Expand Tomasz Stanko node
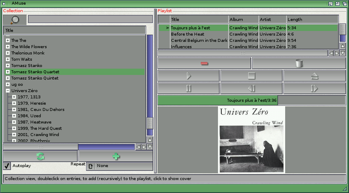The image size is (349, 193). pyautogui.click(x=8, y=65)
